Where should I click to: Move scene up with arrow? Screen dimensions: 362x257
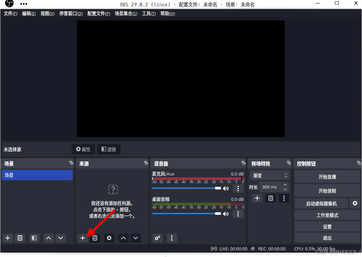pyautogui.click(x=49, y=238)
